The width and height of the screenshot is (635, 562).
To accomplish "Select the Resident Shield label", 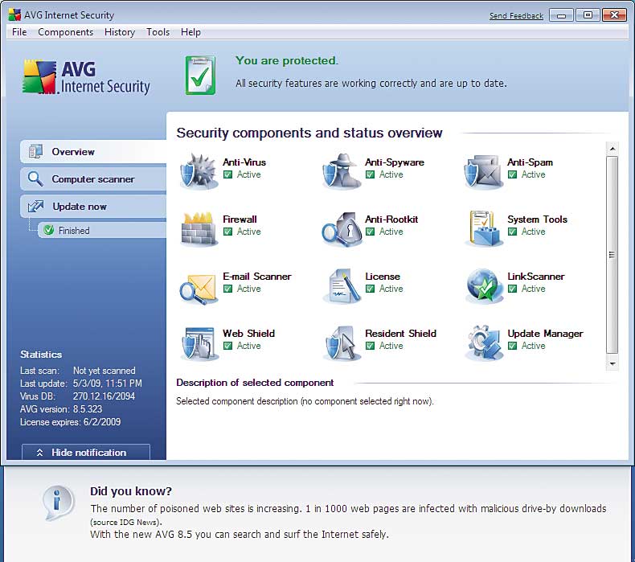I will (400, 334).
